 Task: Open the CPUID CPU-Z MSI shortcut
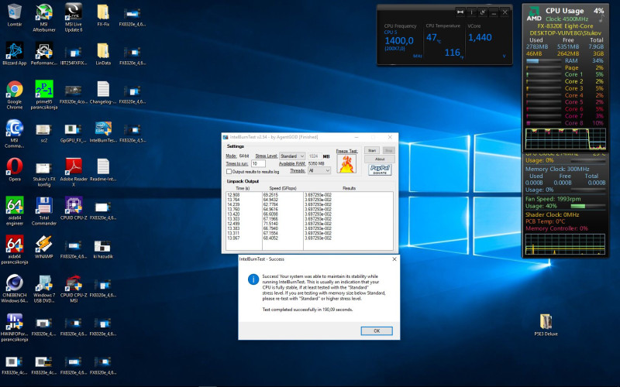click(x=74, y=283)
